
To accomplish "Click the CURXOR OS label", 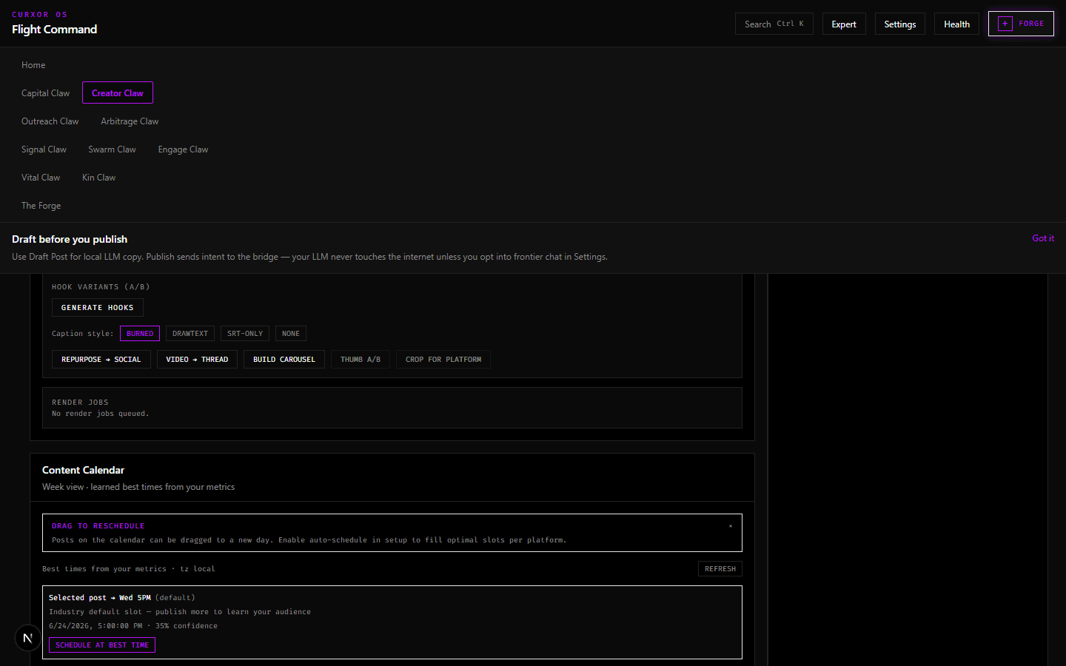I will click(40, 14).
